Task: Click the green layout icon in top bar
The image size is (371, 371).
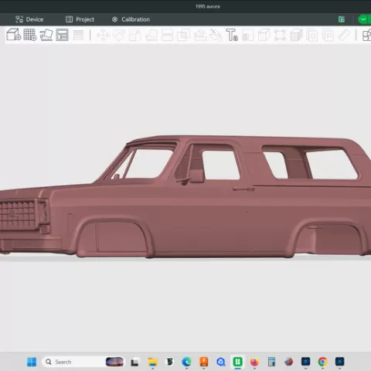Action: point(342,19)
